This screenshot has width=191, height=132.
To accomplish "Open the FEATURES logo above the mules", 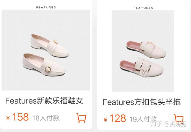I will (x=143, y=8).
